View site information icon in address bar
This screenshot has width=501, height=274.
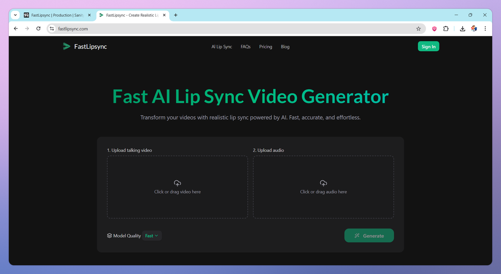click(52, 29)
